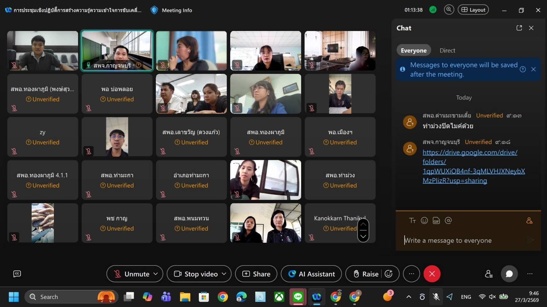This screenshot has width=547, height=307.
Task: Open the Layout options menu
Action: point(473,10)
